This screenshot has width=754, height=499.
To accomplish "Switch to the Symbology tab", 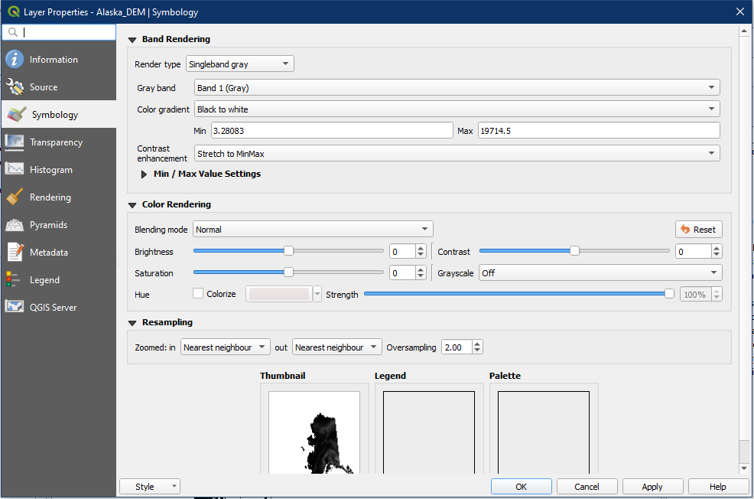I will click(x=54, y=115).
